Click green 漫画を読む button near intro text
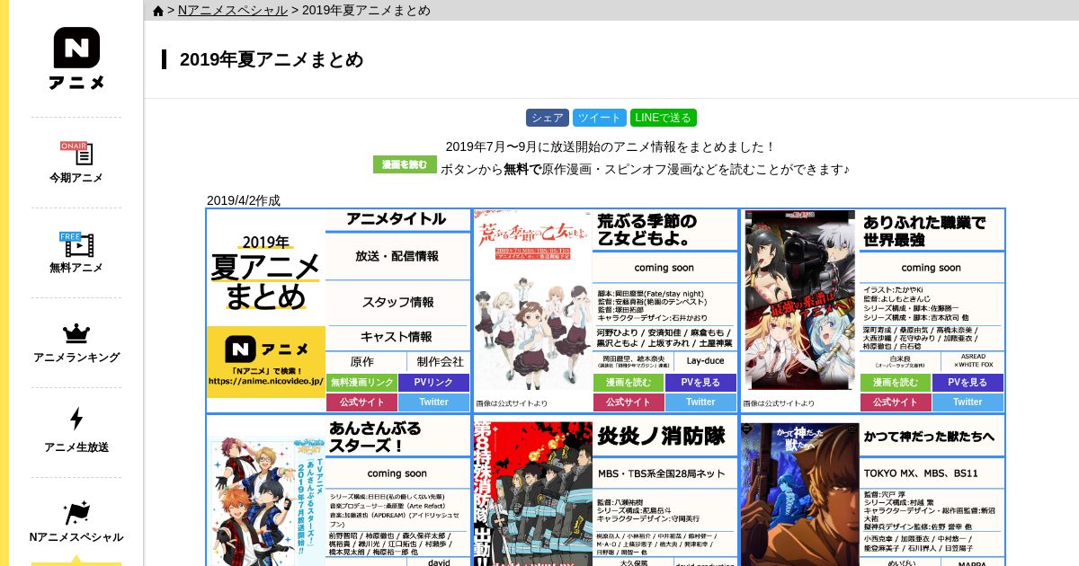This screenshot has width=1079, height=566. pyautogui.click(x=405, y=164)
